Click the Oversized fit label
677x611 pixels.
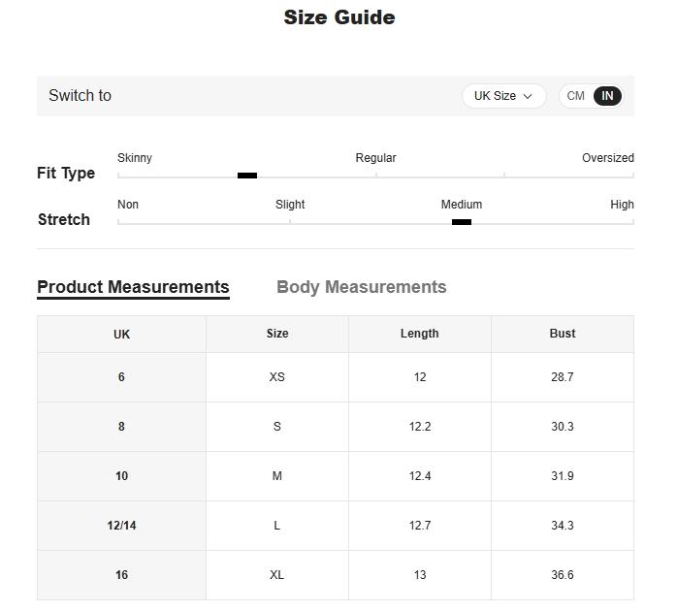608,158
